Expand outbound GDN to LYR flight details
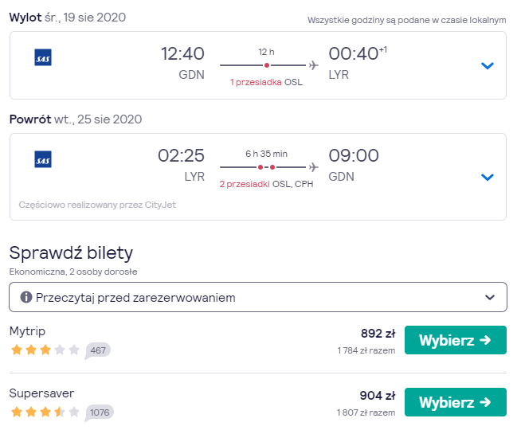This screenshot has width=517, height=430. 487,65
